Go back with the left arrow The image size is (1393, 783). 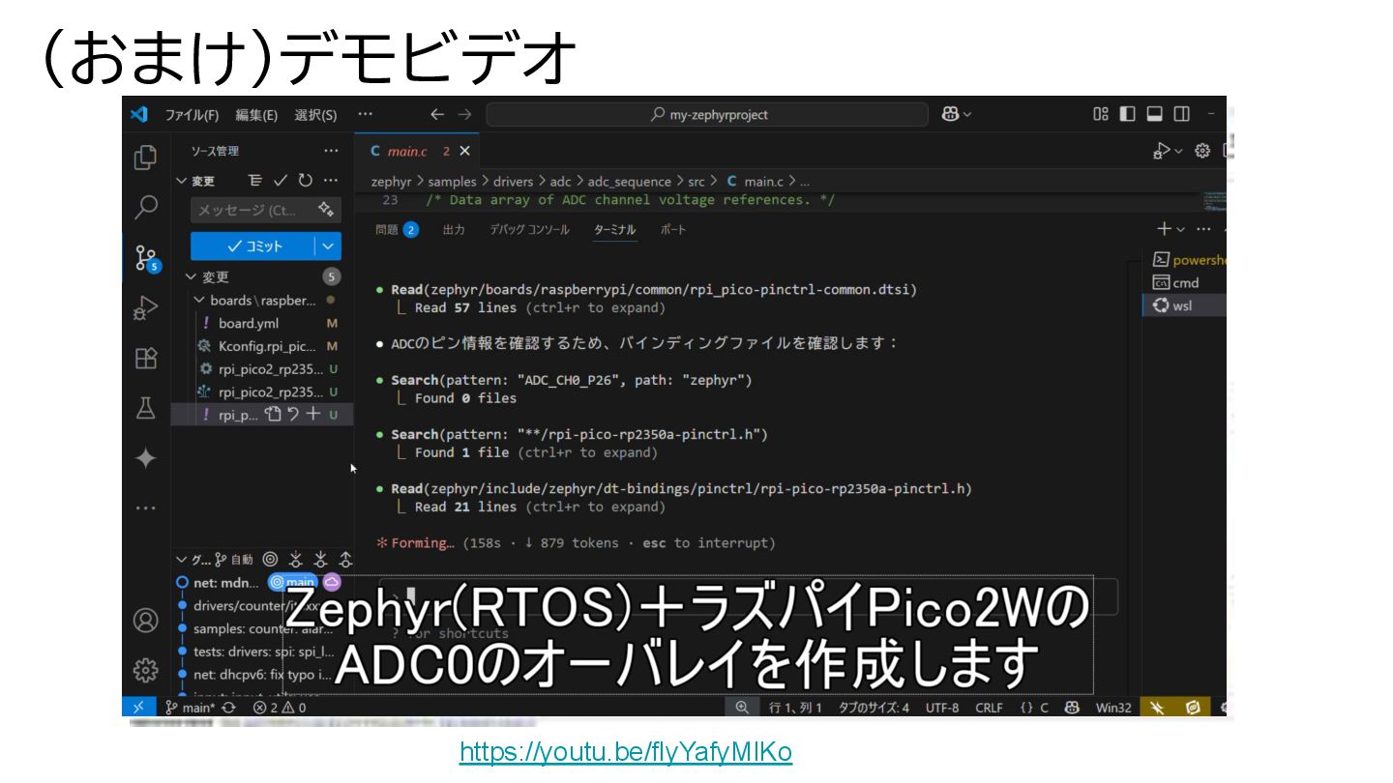437,114
